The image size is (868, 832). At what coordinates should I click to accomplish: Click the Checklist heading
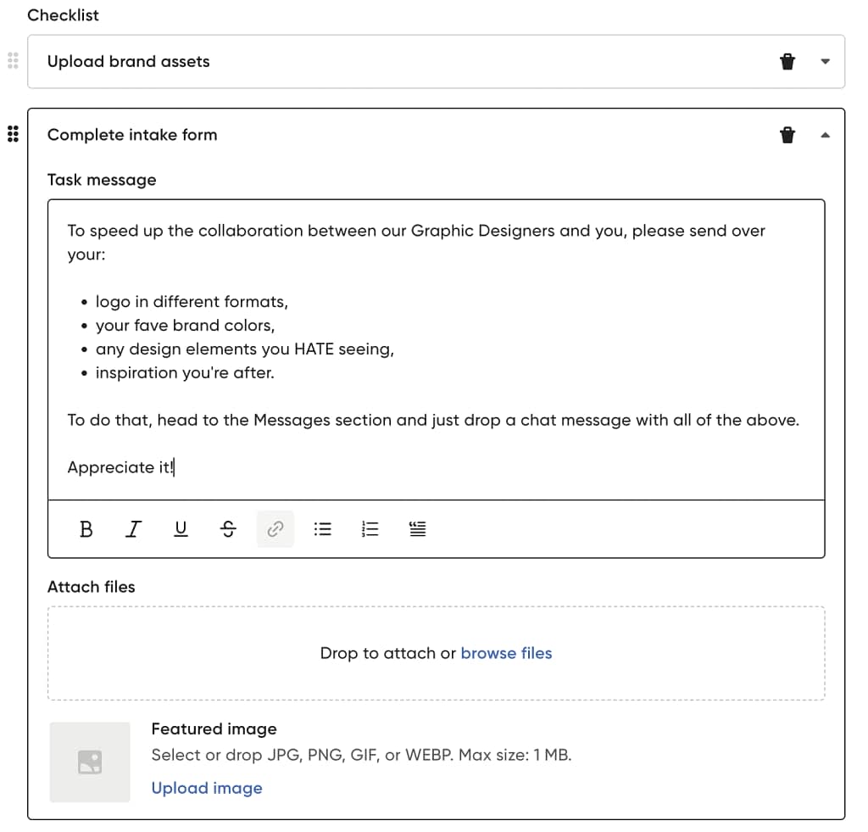[x=63, y=15]
